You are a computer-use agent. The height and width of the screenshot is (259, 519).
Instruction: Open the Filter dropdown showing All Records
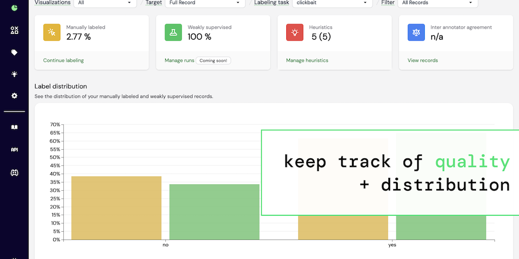[x=437, y=3]
